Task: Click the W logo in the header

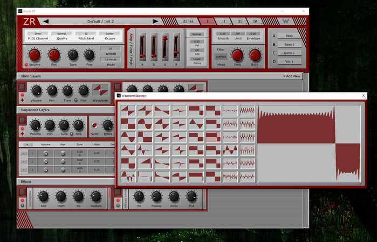Action: pyautogui.click(x=285, y=22)
